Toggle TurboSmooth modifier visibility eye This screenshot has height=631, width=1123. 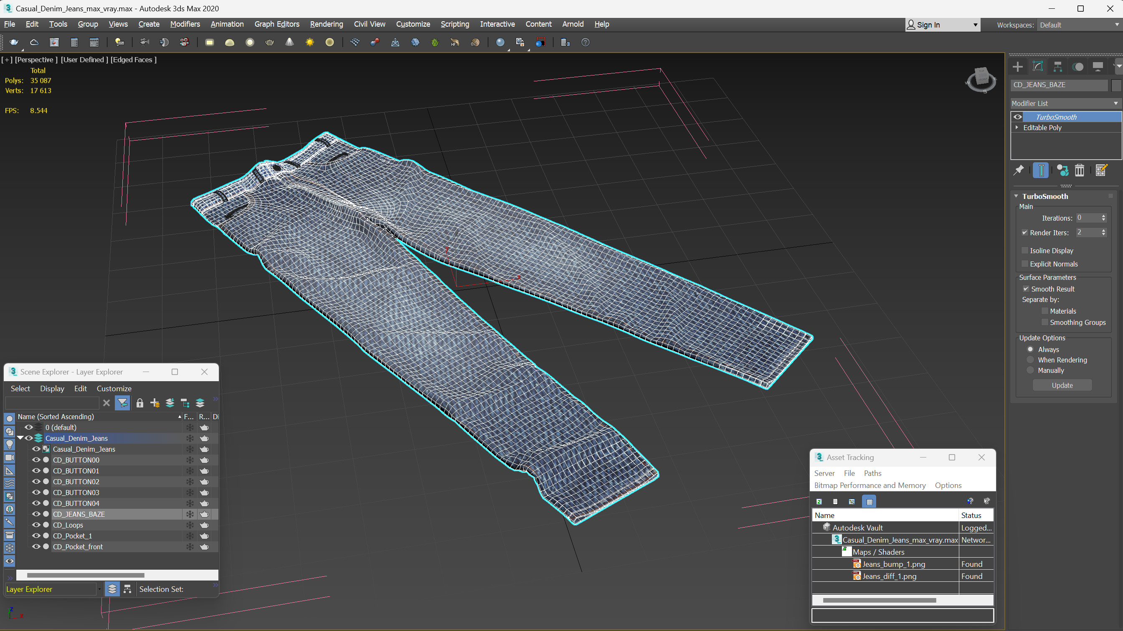(1017, 117)
